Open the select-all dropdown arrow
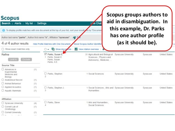175x131 pixels. coord(48,49)
